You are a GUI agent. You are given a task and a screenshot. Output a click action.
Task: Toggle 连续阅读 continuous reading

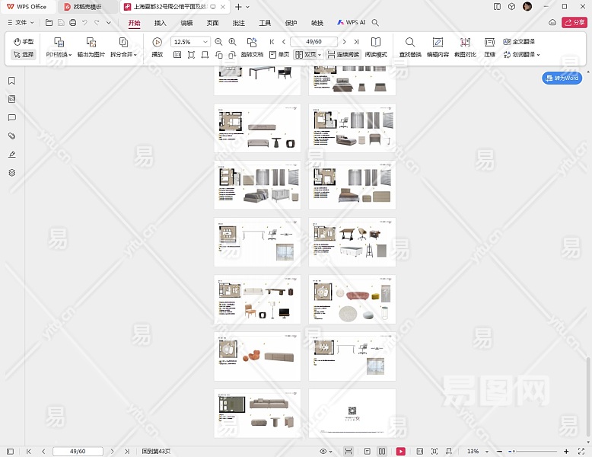343,55
